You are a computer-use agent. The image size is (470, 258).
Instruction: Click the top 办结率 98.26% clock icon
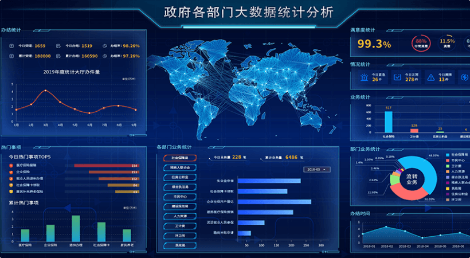pos(105,46)
